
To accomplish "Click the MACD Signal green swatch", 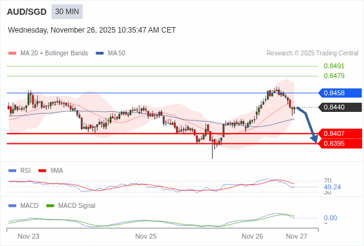I will [x=50, y=206].
